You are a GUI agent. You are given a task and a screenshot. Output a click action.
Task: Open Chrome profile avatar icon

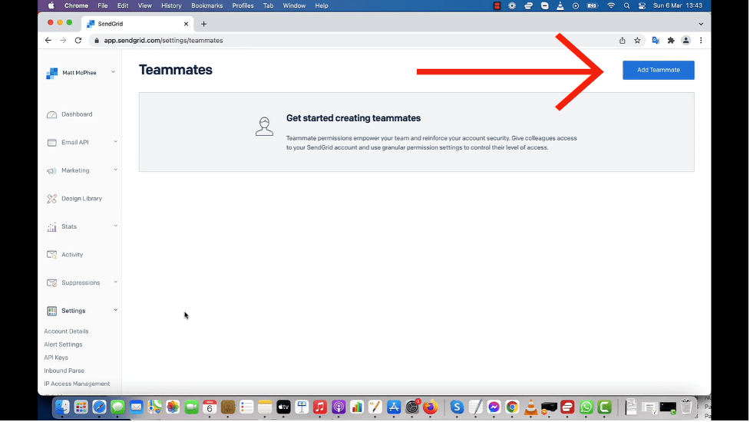[687, 41]
